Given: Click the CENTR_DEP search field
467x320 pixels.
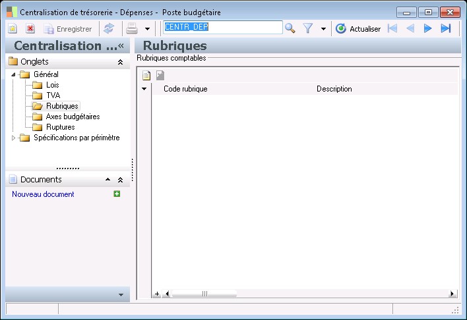Looking at the screenshot, I should tap(223, 27).
